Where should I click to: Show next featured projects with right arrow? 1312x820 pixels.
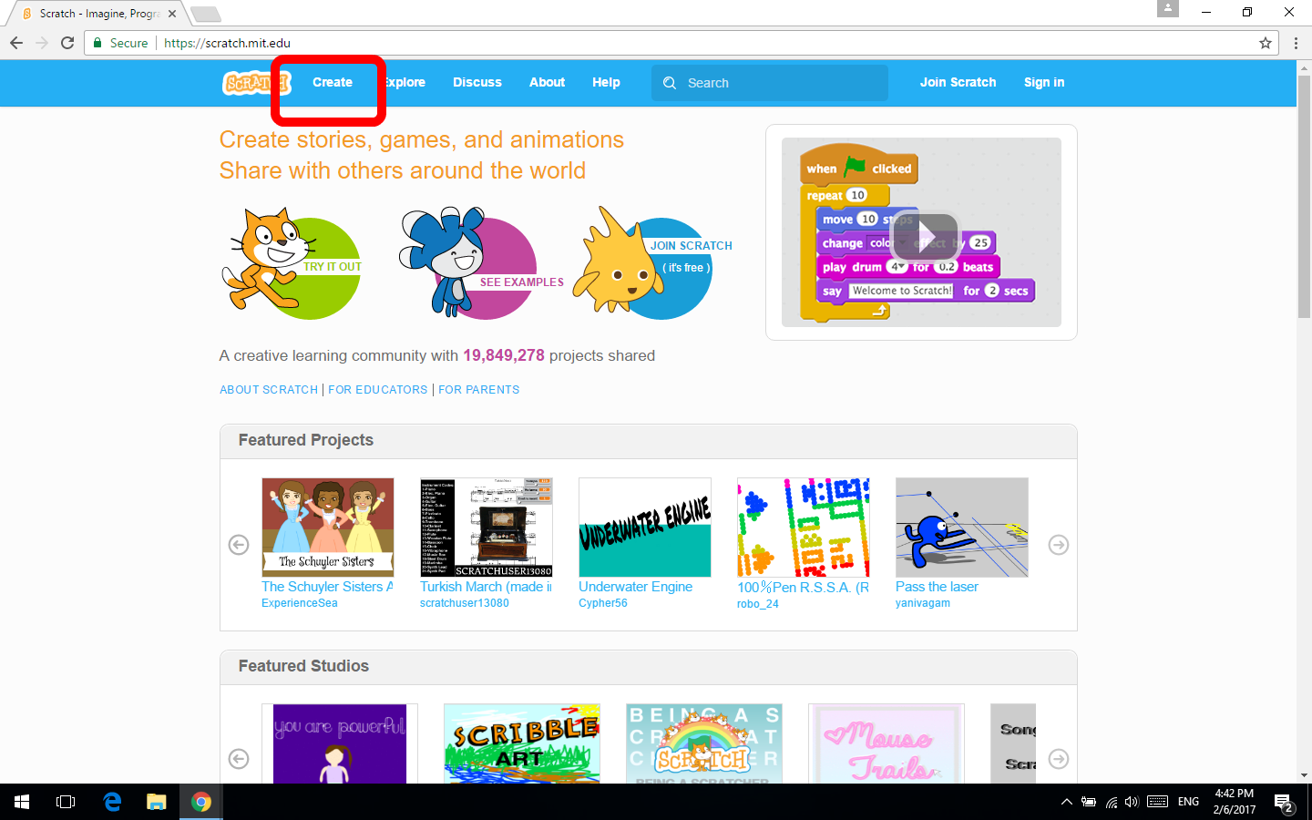click(1059, 545)
